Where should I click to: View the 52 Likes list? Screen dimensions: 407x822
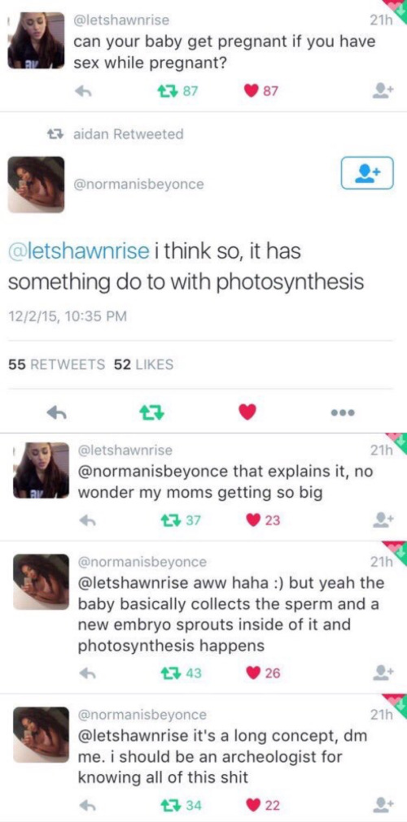point(143,364)
